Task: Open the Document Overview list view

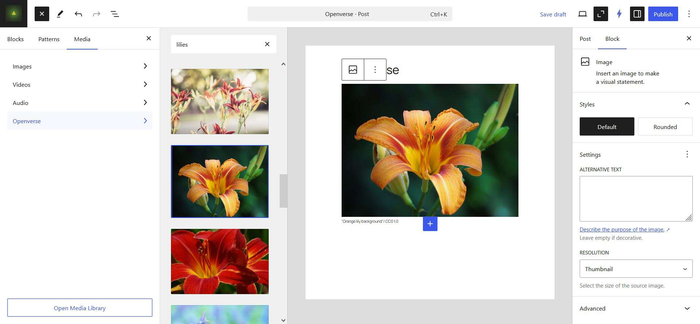Action: pyautogui.click(x=115, y=14)
